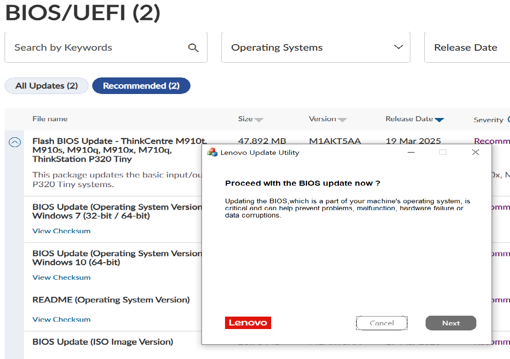The height and width of the screenshot is (359, 510).
Task: Close the Lenovo Update Utility dialog
Action: (x=475, y=153)
